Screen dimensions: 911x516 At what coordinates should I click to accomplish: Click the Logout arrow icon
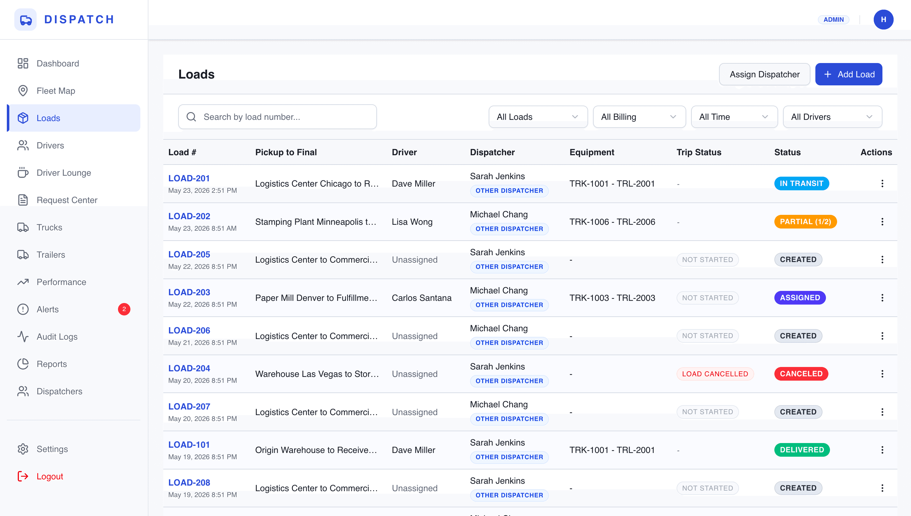pos(23,476)
